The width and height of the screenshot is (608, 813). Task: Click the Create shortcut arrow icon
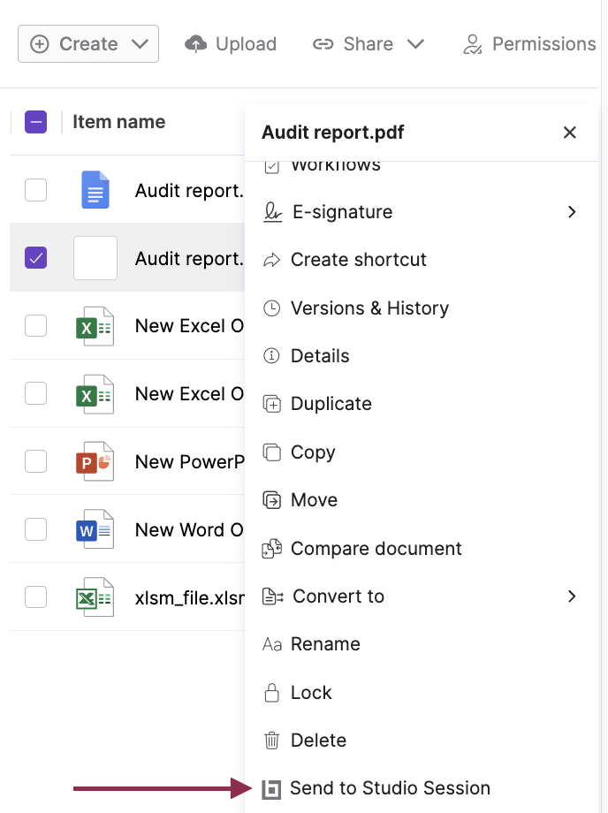271,260
